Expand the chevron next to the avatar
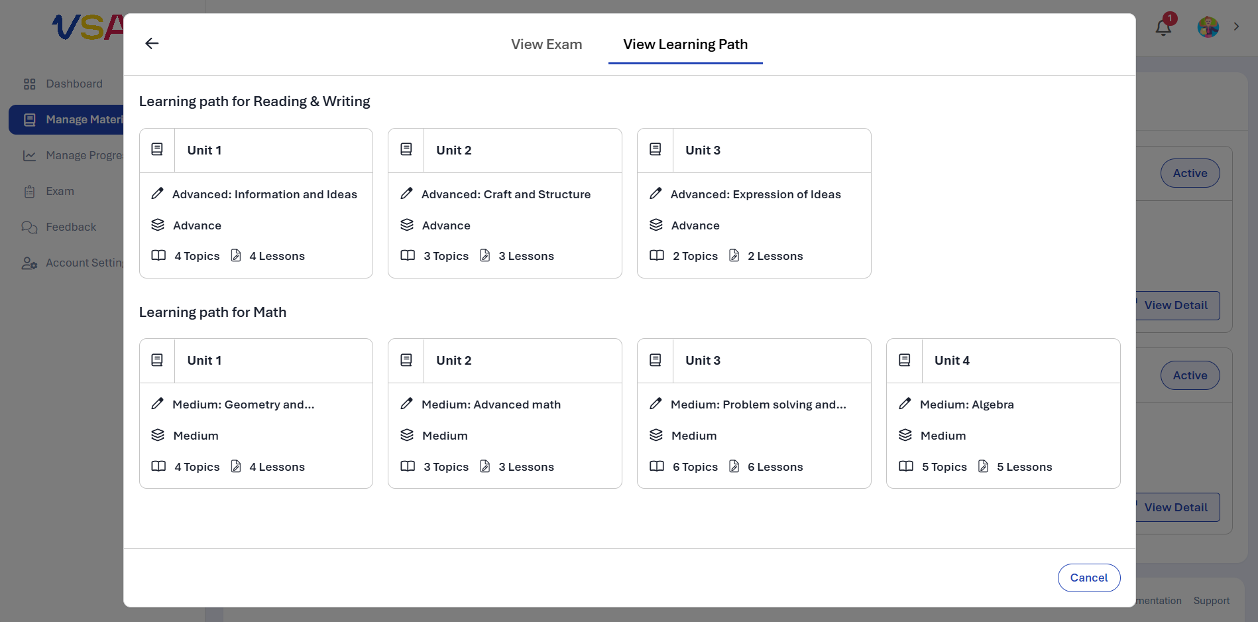Screen dimensions: 1258x622 [1236, 27]
